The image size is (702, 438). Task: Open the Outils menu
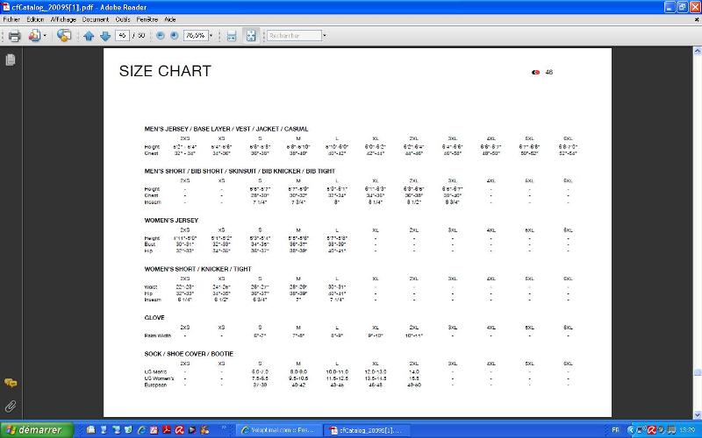124,18
